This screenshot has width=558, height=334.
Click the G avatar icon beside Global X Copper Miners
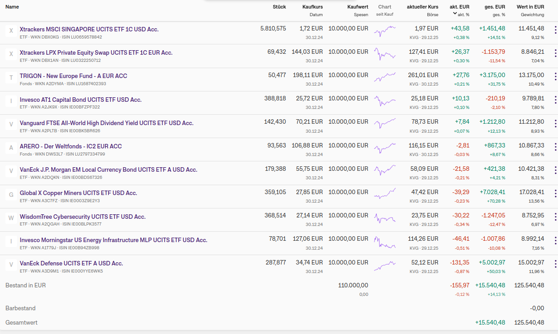11,195
